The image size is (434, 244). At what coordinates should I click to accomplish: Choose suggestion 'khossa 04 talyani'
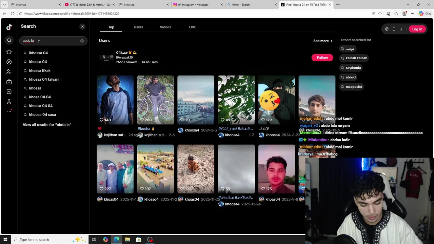point(44,79)
